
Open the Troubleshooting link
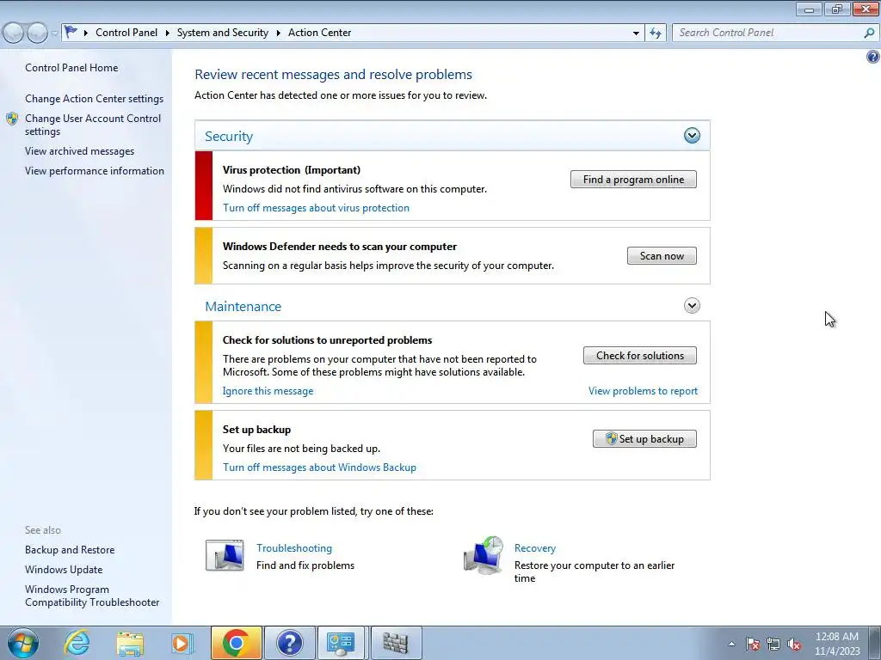294,547
